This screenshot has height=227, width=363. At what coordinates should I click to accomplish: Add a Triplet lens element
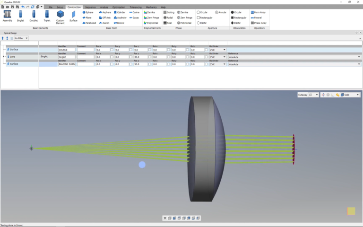coord(47,16)
